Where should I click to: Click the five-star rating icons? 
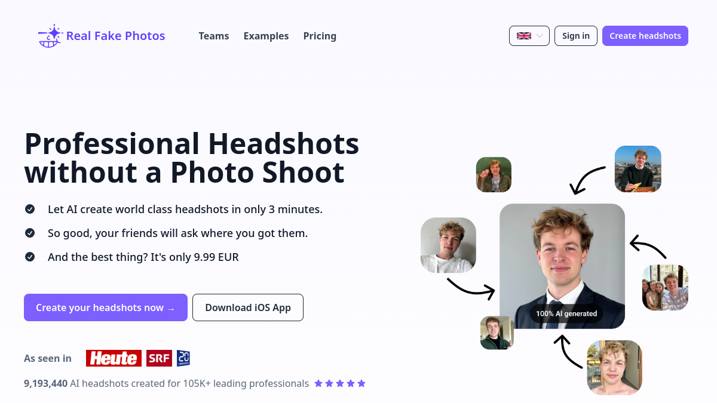340,383
